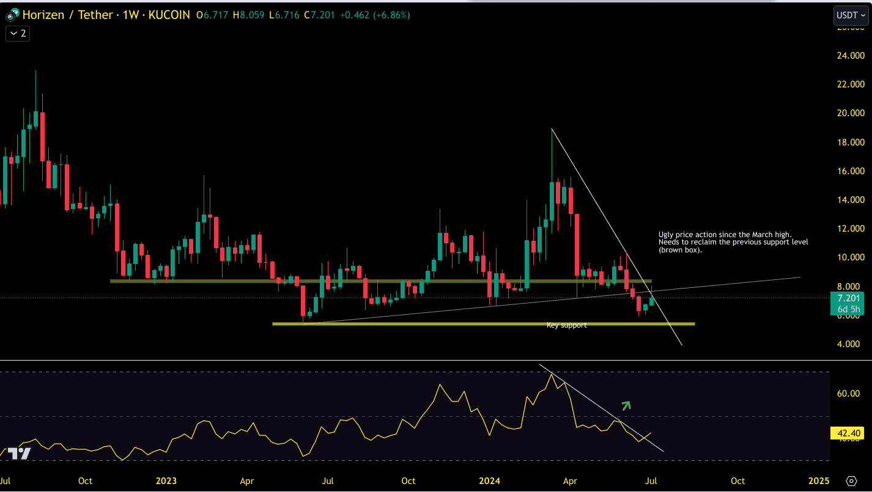872x492 pixels.
Task: Click 20.000 on the price axis
Action: 851,113
